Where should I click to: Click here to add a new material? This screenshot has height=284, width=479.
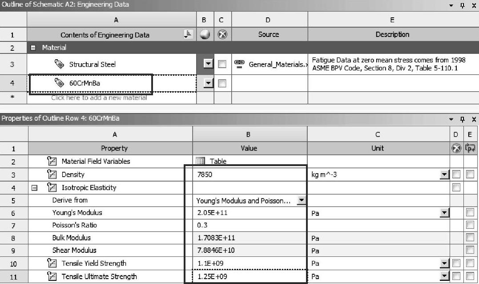(x=99, y=98)
